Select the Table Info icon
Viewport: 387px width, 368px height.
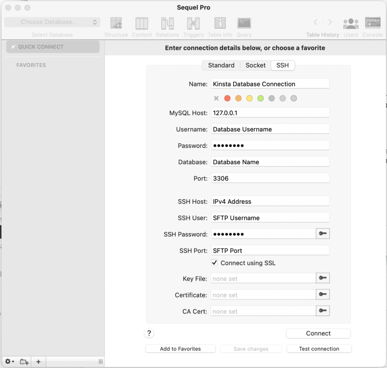220,23
